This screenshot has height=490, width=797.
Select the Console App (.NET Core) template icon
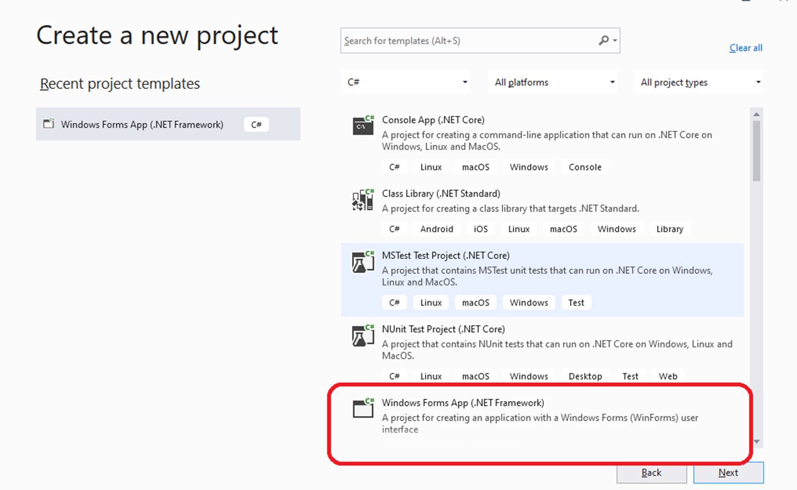[362, 127]
